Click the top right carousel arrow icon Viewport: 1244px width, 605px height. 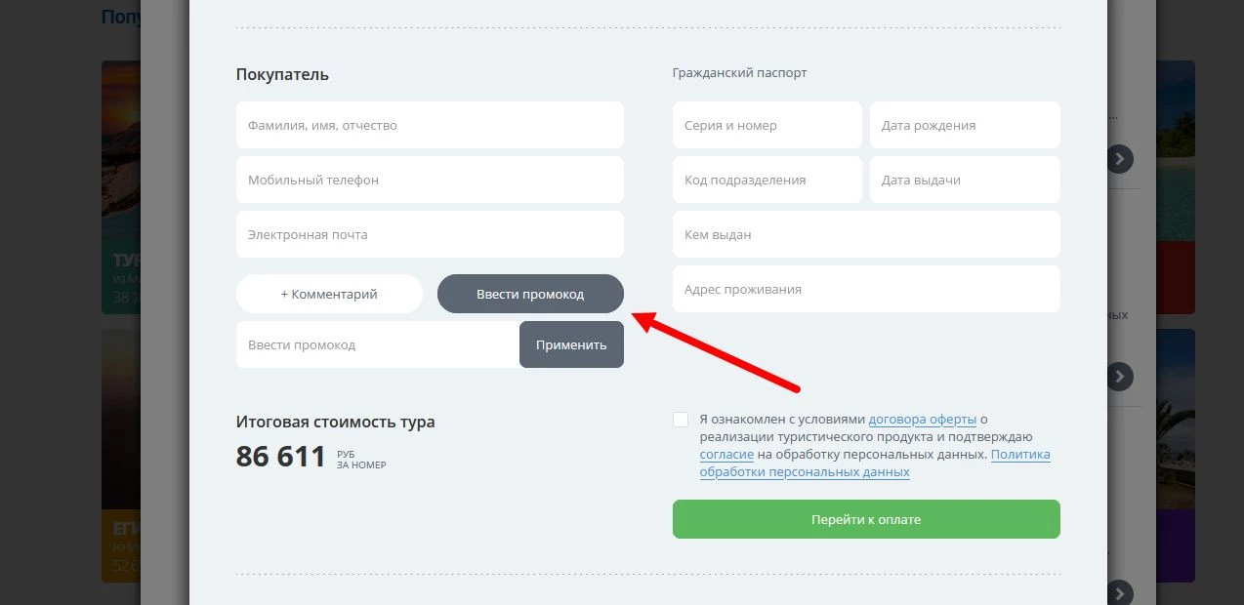1120,158
